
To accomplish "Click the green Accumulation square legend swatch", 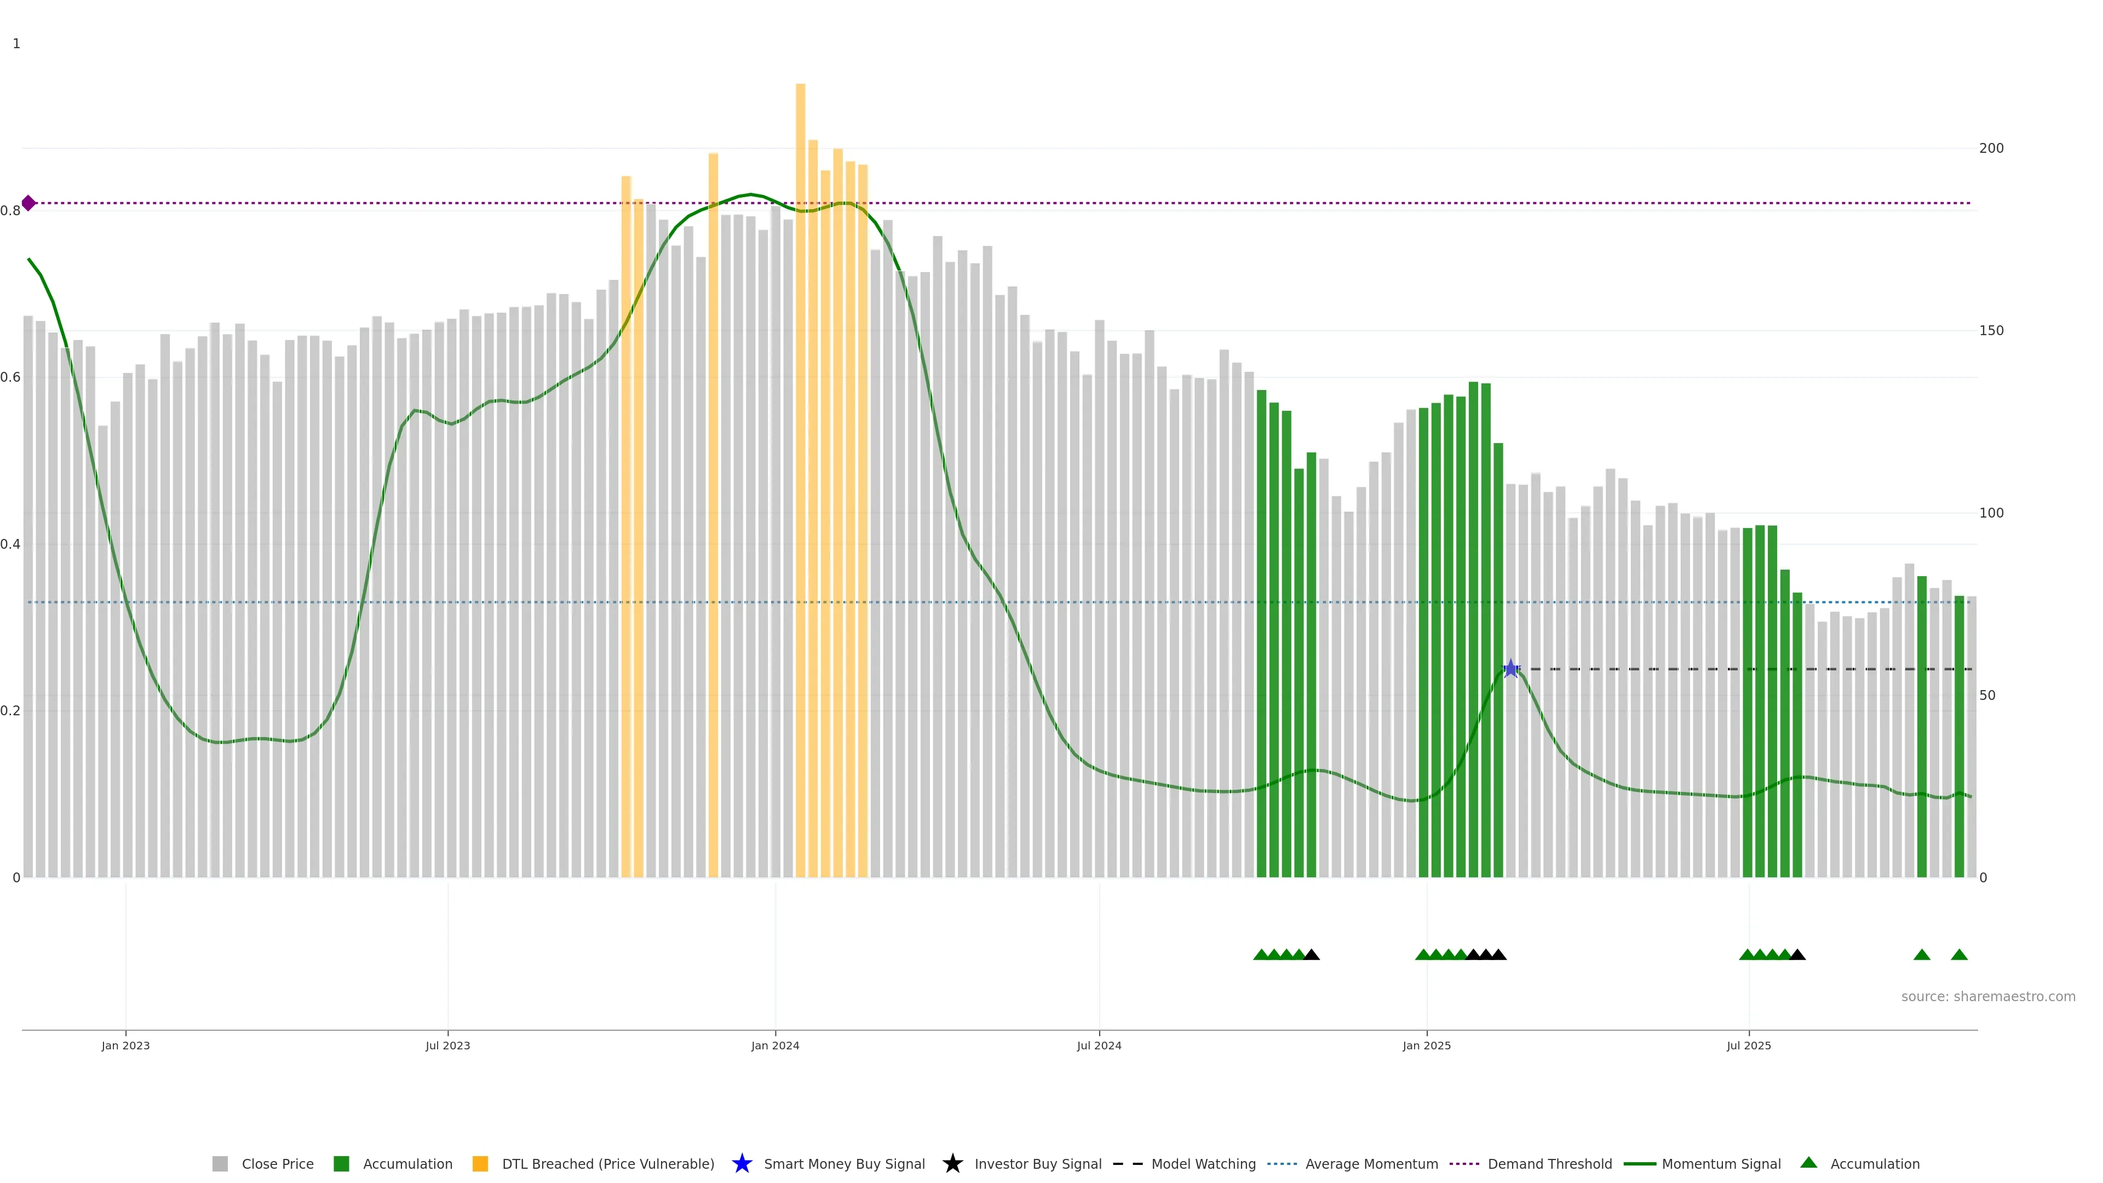I will click(x=341, y=1163).
